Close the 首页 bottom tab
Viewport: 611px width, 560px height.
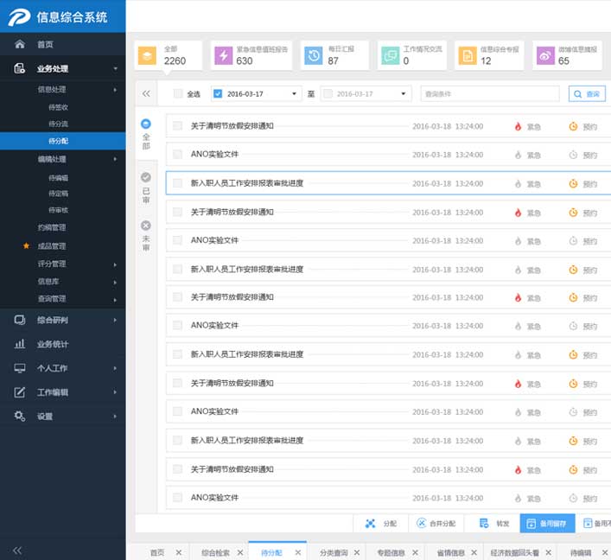[x=179, y=552]
